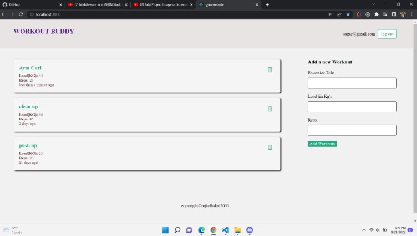Screen dimensions: 417x236
Task: Delete the clean up workout
Action: pos(270,108)
